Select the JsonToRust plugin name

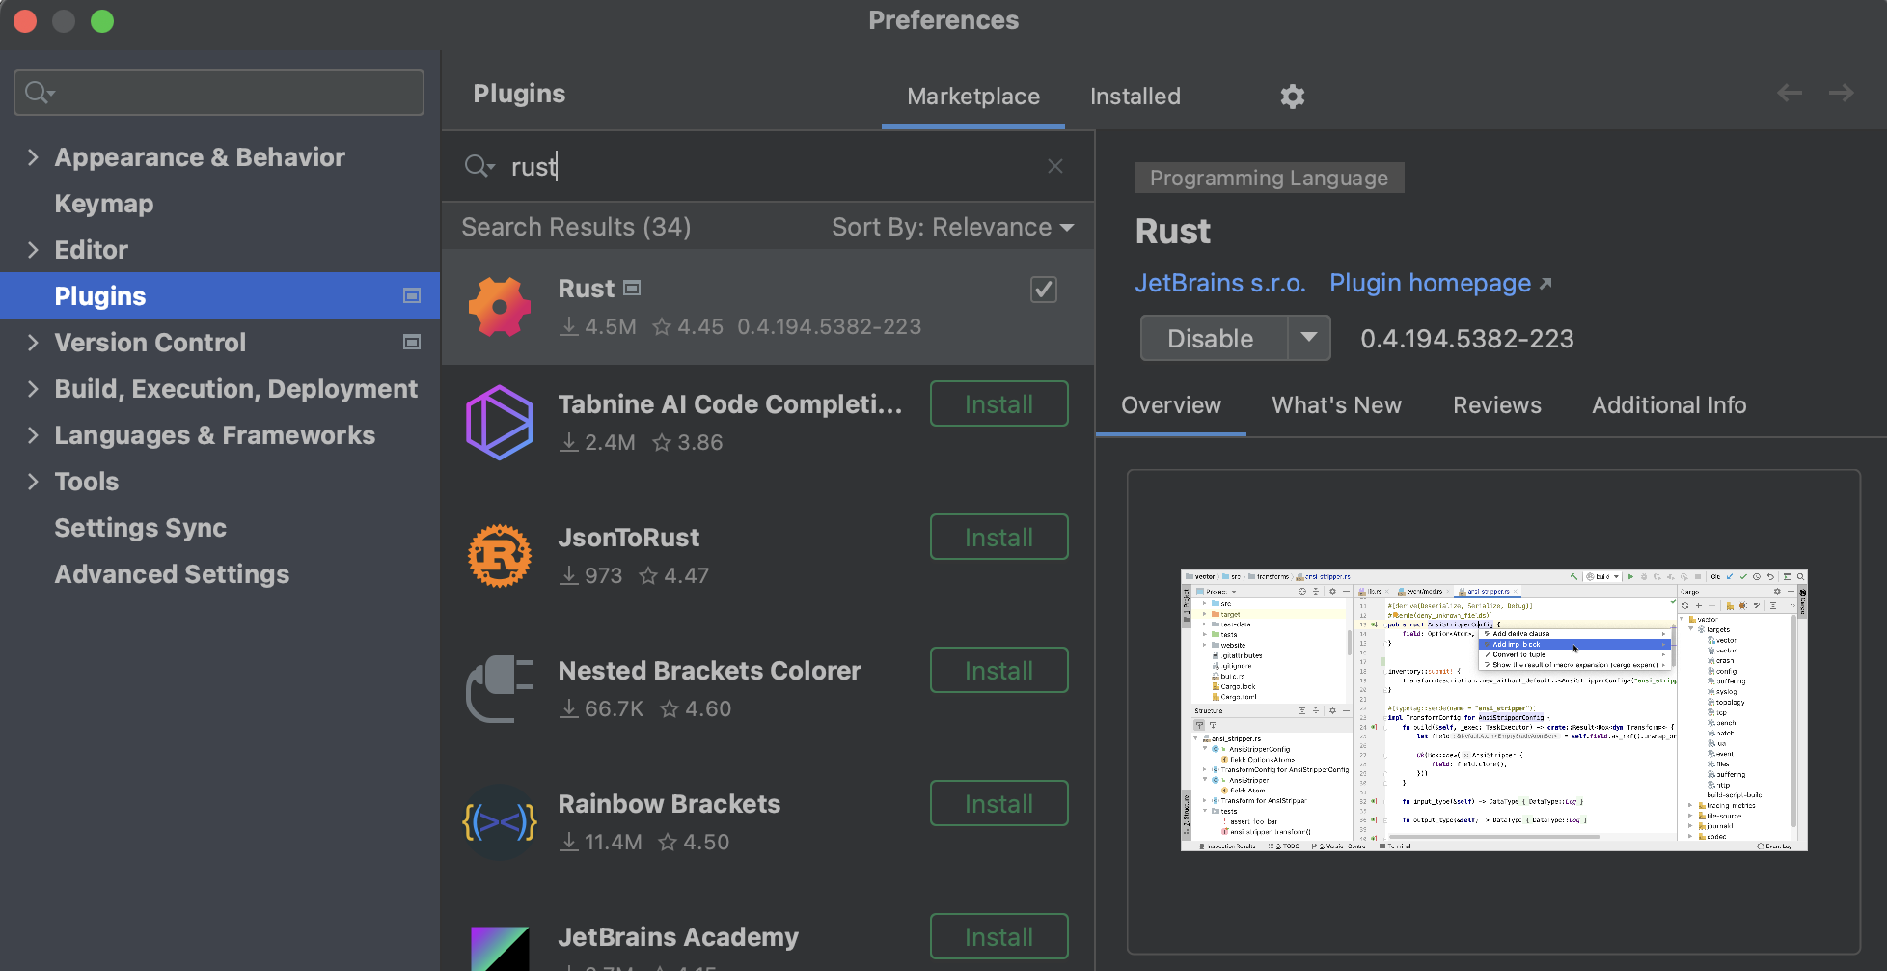pos(629,537)
